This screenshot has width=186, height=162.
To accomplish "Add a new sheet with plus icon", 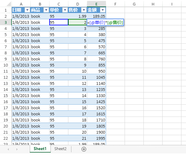I will 84,149.
